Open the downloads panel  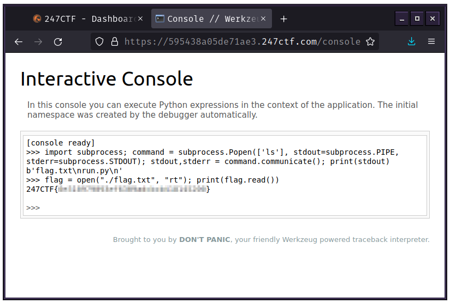[412, 41]
